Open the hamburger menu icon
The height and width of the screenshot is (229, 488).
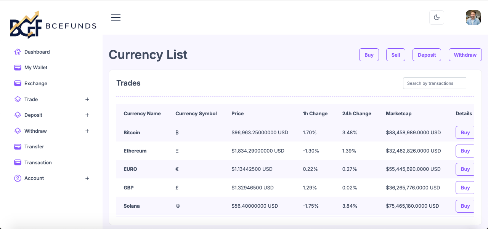point(116,17)
